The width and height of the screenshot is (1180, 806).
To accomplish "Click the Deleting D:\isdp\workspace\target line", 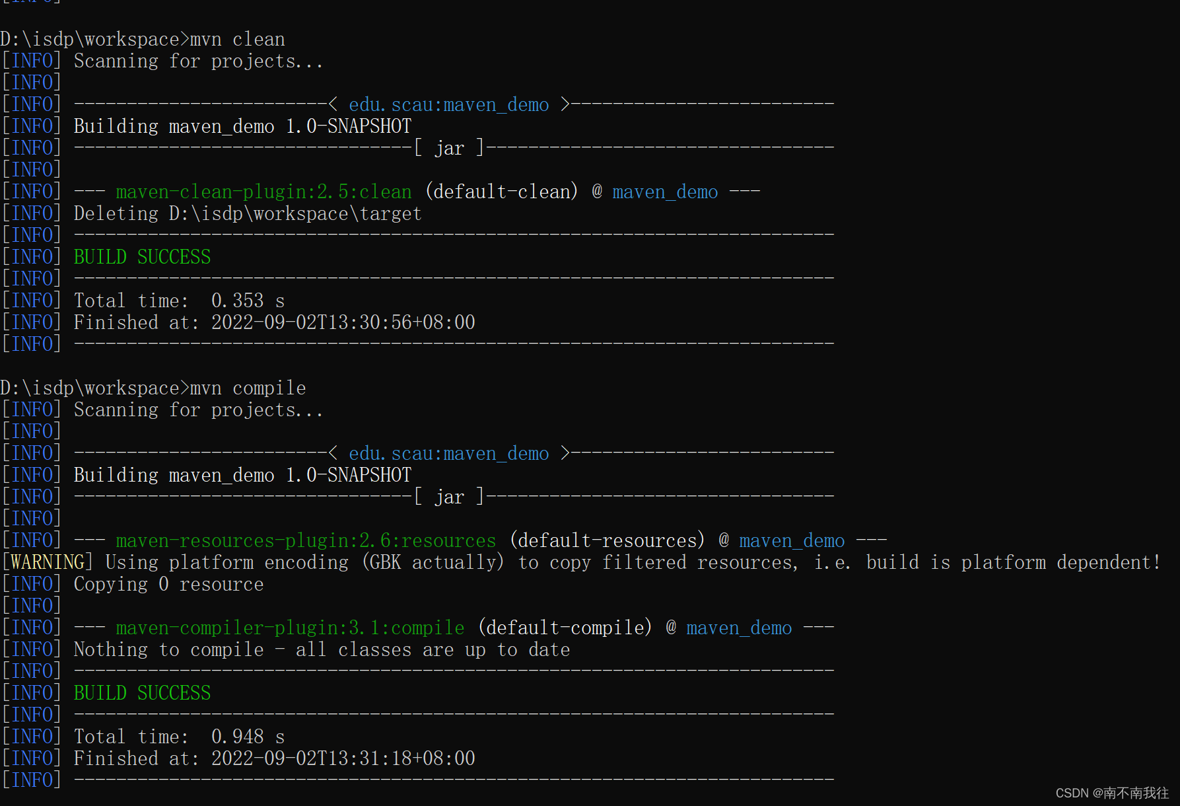I will 247,213.
